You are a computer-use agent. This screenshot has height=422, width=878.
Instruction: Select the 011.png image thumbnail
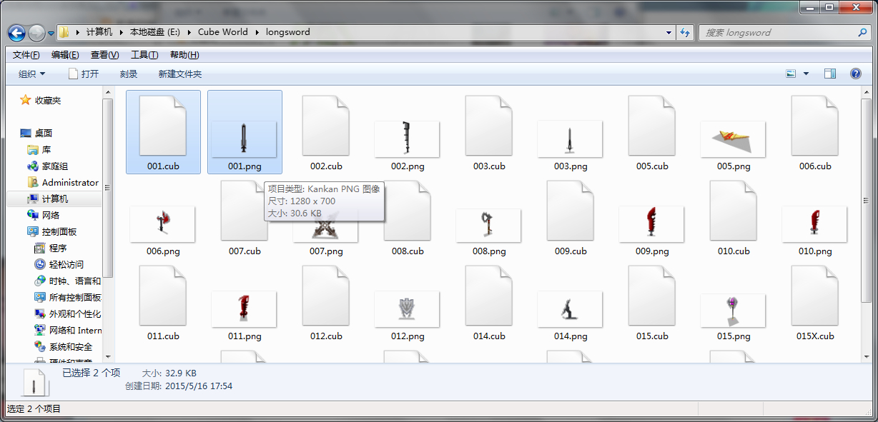coord(245,308)
